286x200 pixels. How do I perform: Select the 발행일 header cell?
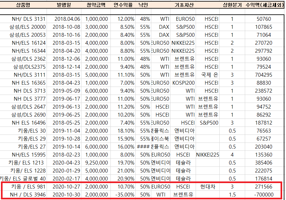64,5
